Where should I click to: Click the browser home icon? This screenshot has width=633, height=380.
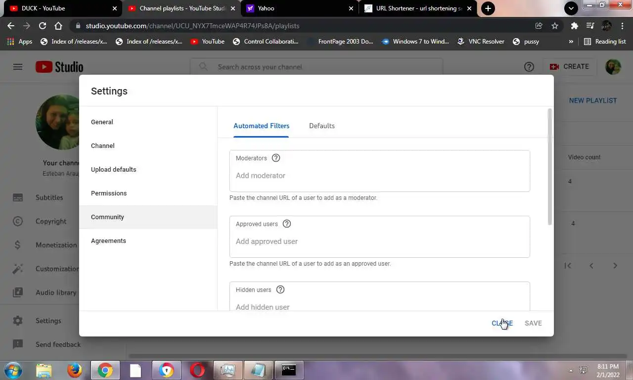(58, 26)
